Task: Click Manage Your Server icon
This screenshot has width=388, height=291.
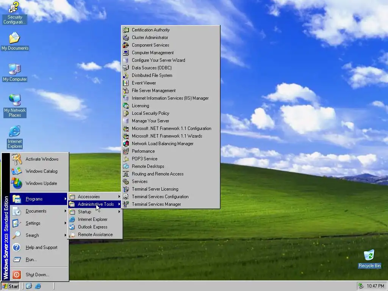Action: [x=126, y=121]
